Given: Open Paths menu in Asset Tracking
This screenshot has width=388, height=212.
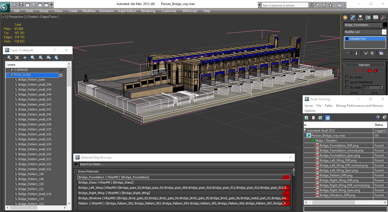Looking at the screenshot, I should tap(329, 106).
